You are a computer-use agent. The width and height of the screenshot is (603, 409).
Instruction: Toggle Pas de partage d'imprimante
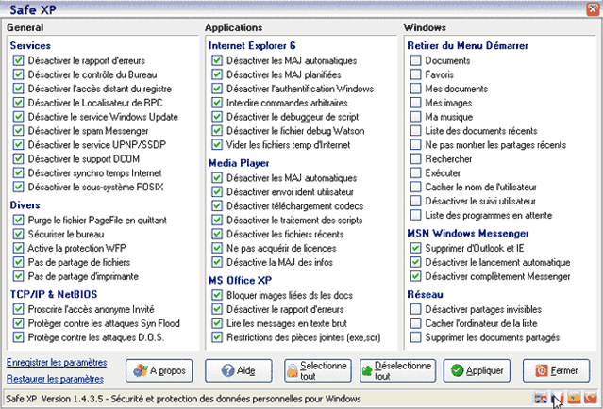18,276
